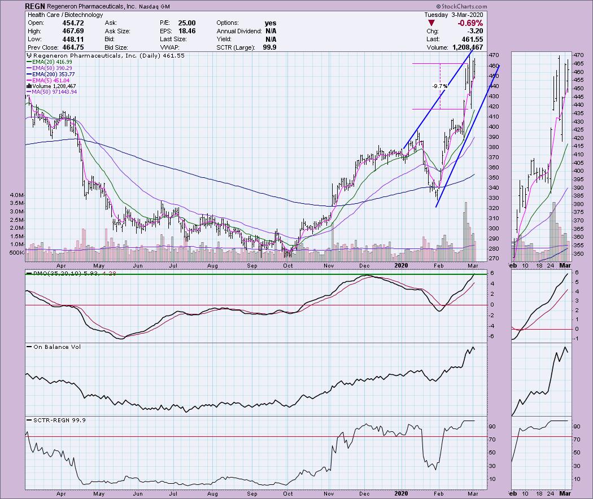The image size is (593, 499).
Task: Click the Prev Close value 464.75
Action: (x=73, y=47)
